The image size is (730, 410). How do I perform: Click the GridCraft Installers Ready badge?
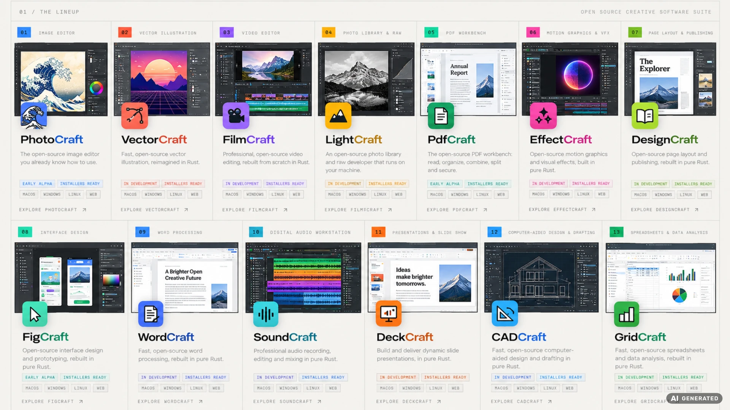[x=683, y=377]
